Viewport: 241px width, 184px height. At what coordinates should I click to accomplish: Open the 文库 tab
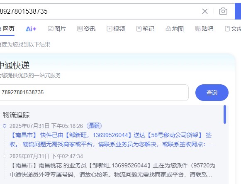click(x=233, y=29)
